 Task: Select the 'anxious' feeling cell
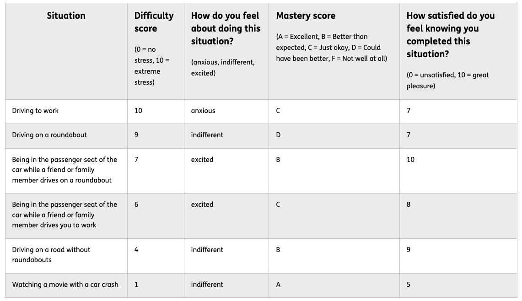[226, 112]
